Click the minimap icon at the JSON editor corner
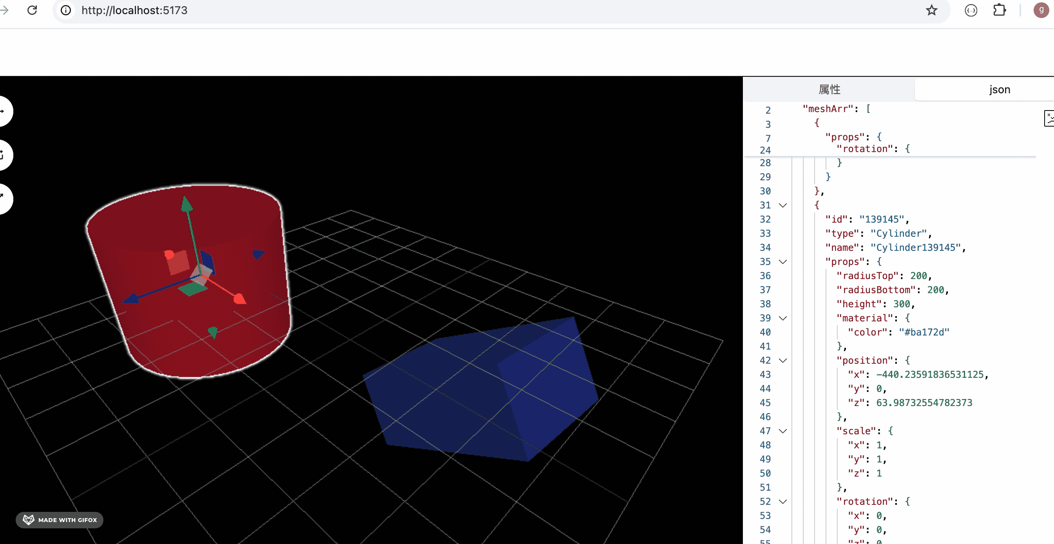Viewport: 1054px width, 544px height. [1050, 118]
